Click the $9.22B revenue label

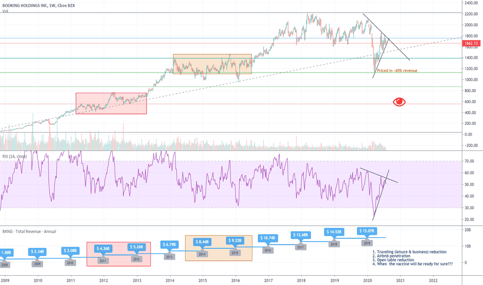click(235, 240)
